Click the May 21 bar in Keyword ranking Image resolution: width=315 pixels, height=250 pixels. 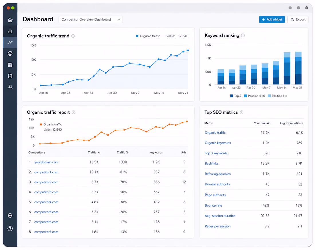tap(298, 68)
